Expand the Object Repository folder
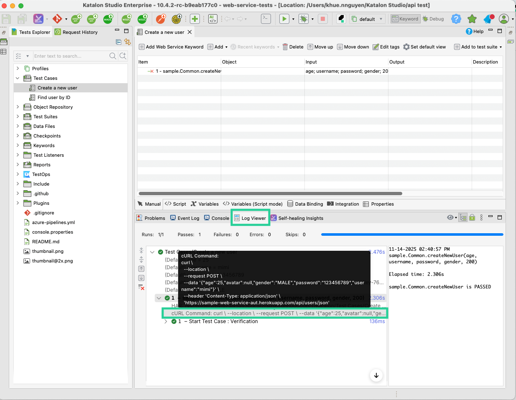This screenshot has height=400, width=516. (x=18, y=107)
